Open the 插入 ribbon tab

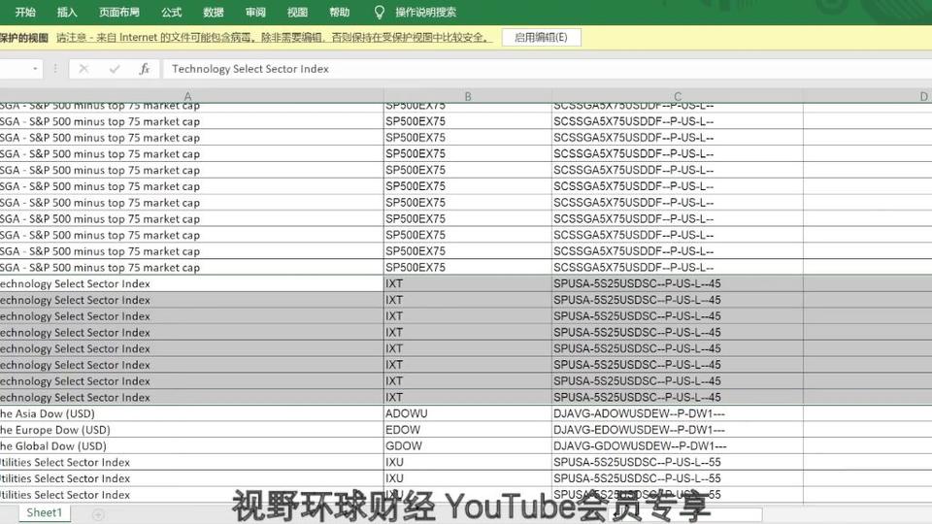coord(67,12)
